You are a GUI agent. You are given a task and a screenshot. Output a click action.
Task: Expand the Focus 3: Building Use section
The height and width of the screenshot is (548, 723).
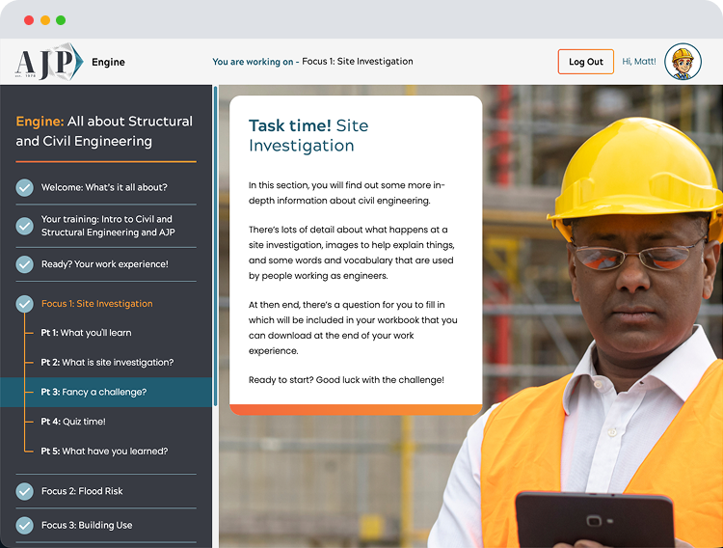click(87, 525)
